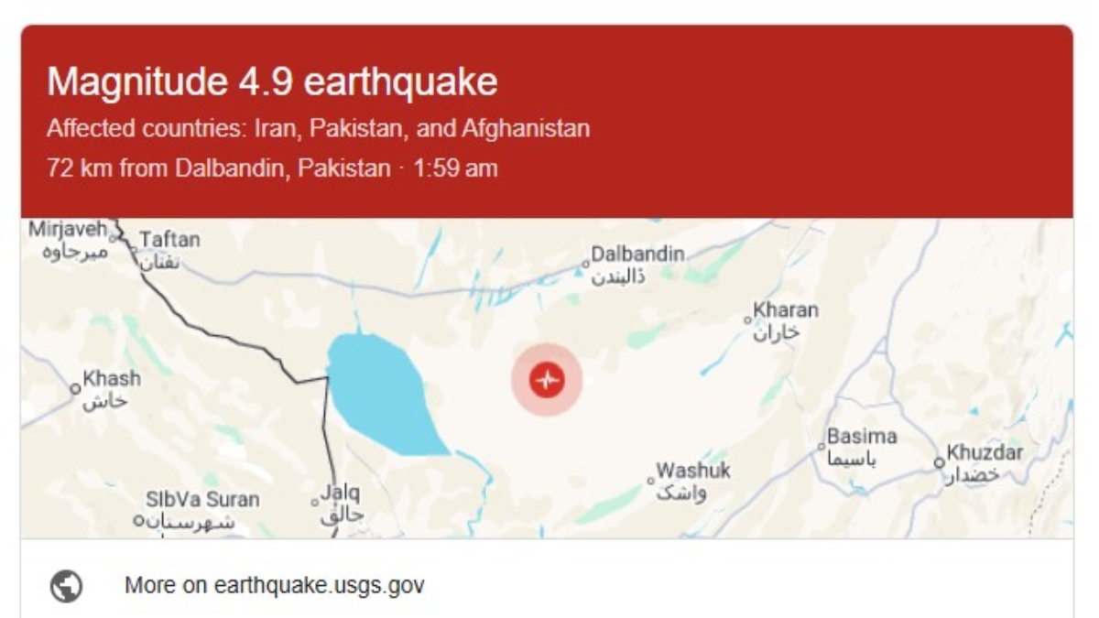The image size is (1099, 618).
Task: Click the Kharan city marker dot
Action: click(x=748, y=320)
